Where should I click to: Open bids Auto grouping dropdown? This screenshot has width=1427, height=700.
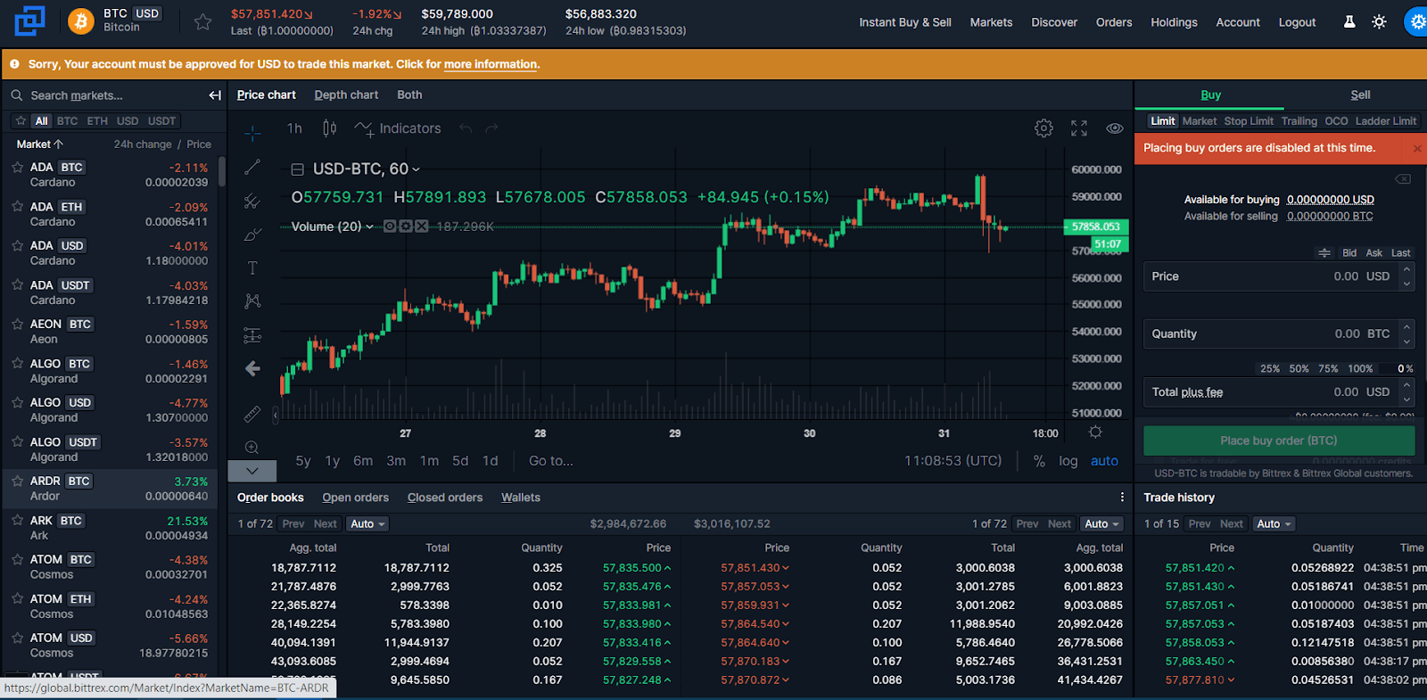[367, 524]
